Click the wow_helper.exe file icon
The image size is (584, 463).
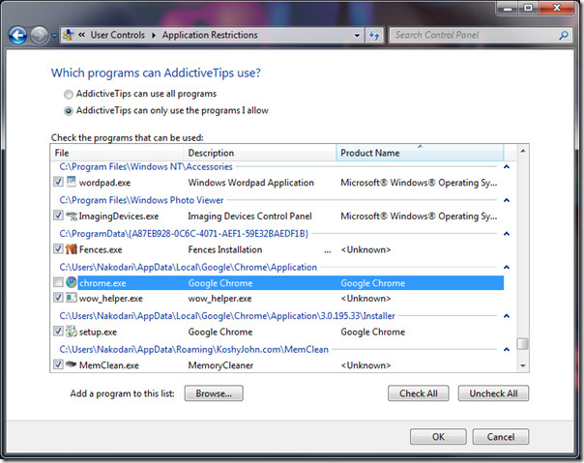72,298
